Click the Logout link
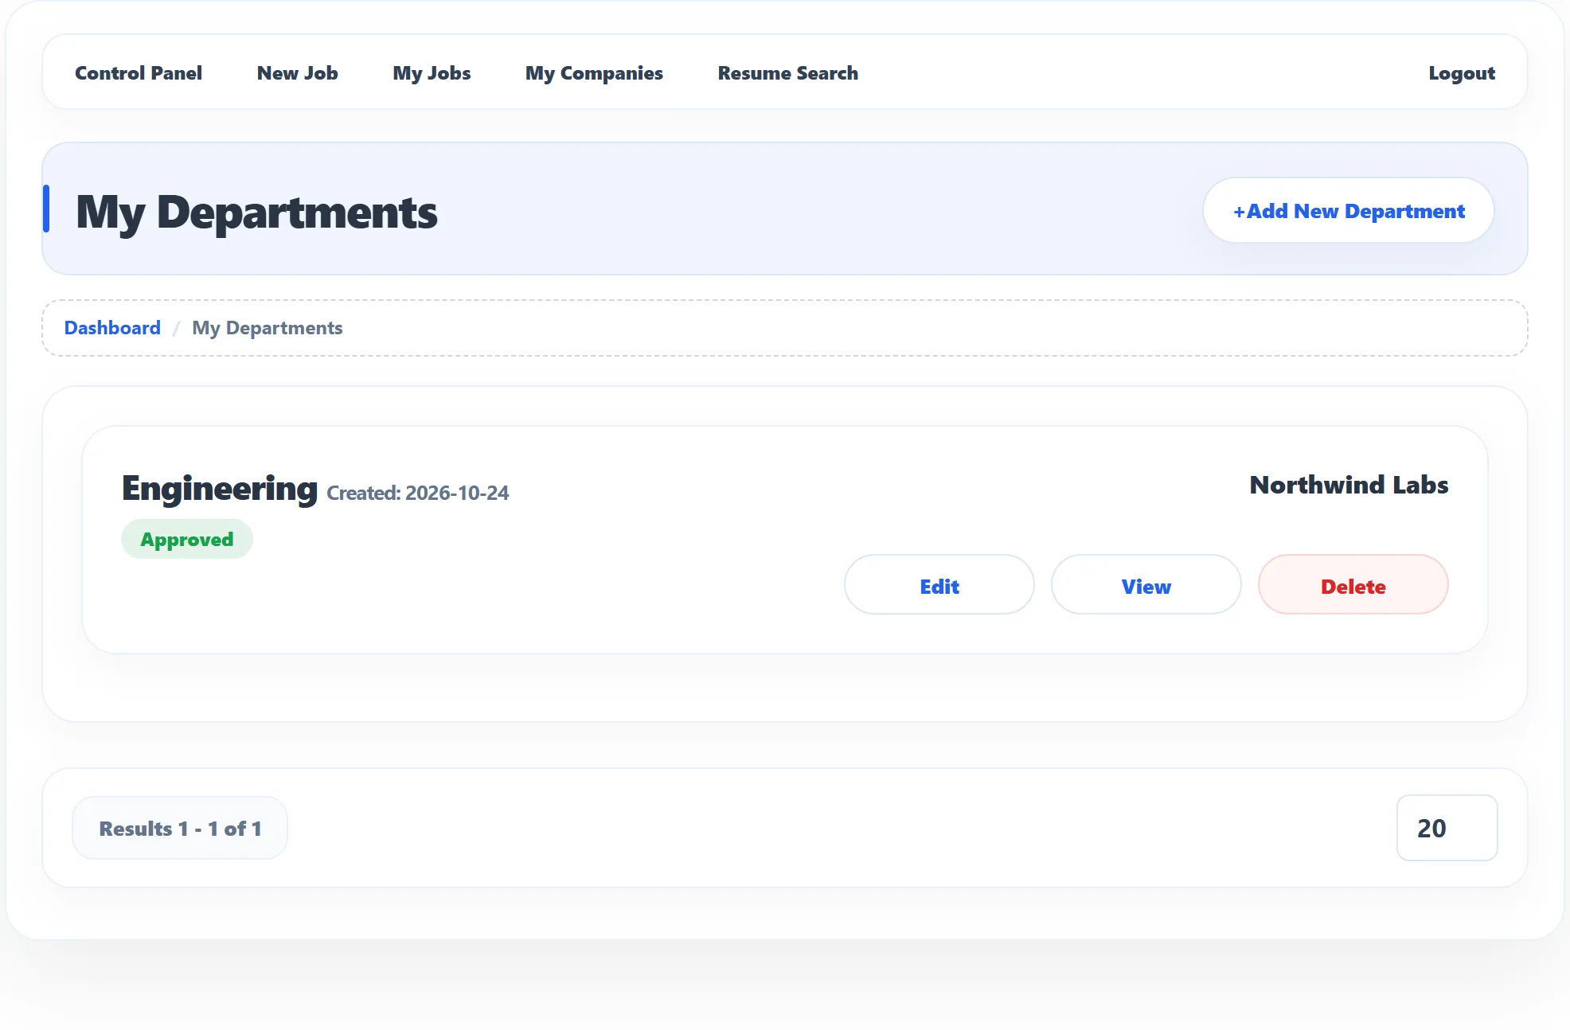This screenshot has height=1030, width=1570. click(1462, 73)
